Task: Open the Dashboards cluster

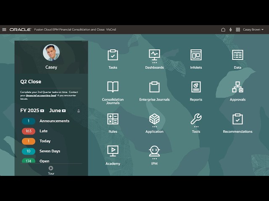Action: point(154,59)
